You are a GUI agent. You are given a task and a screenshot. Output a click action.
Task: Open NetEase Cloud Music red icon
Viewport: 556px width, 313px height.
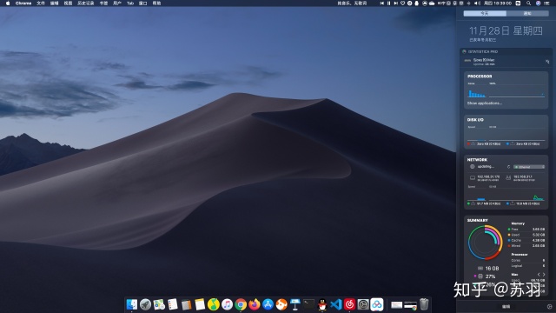(349, 304)
